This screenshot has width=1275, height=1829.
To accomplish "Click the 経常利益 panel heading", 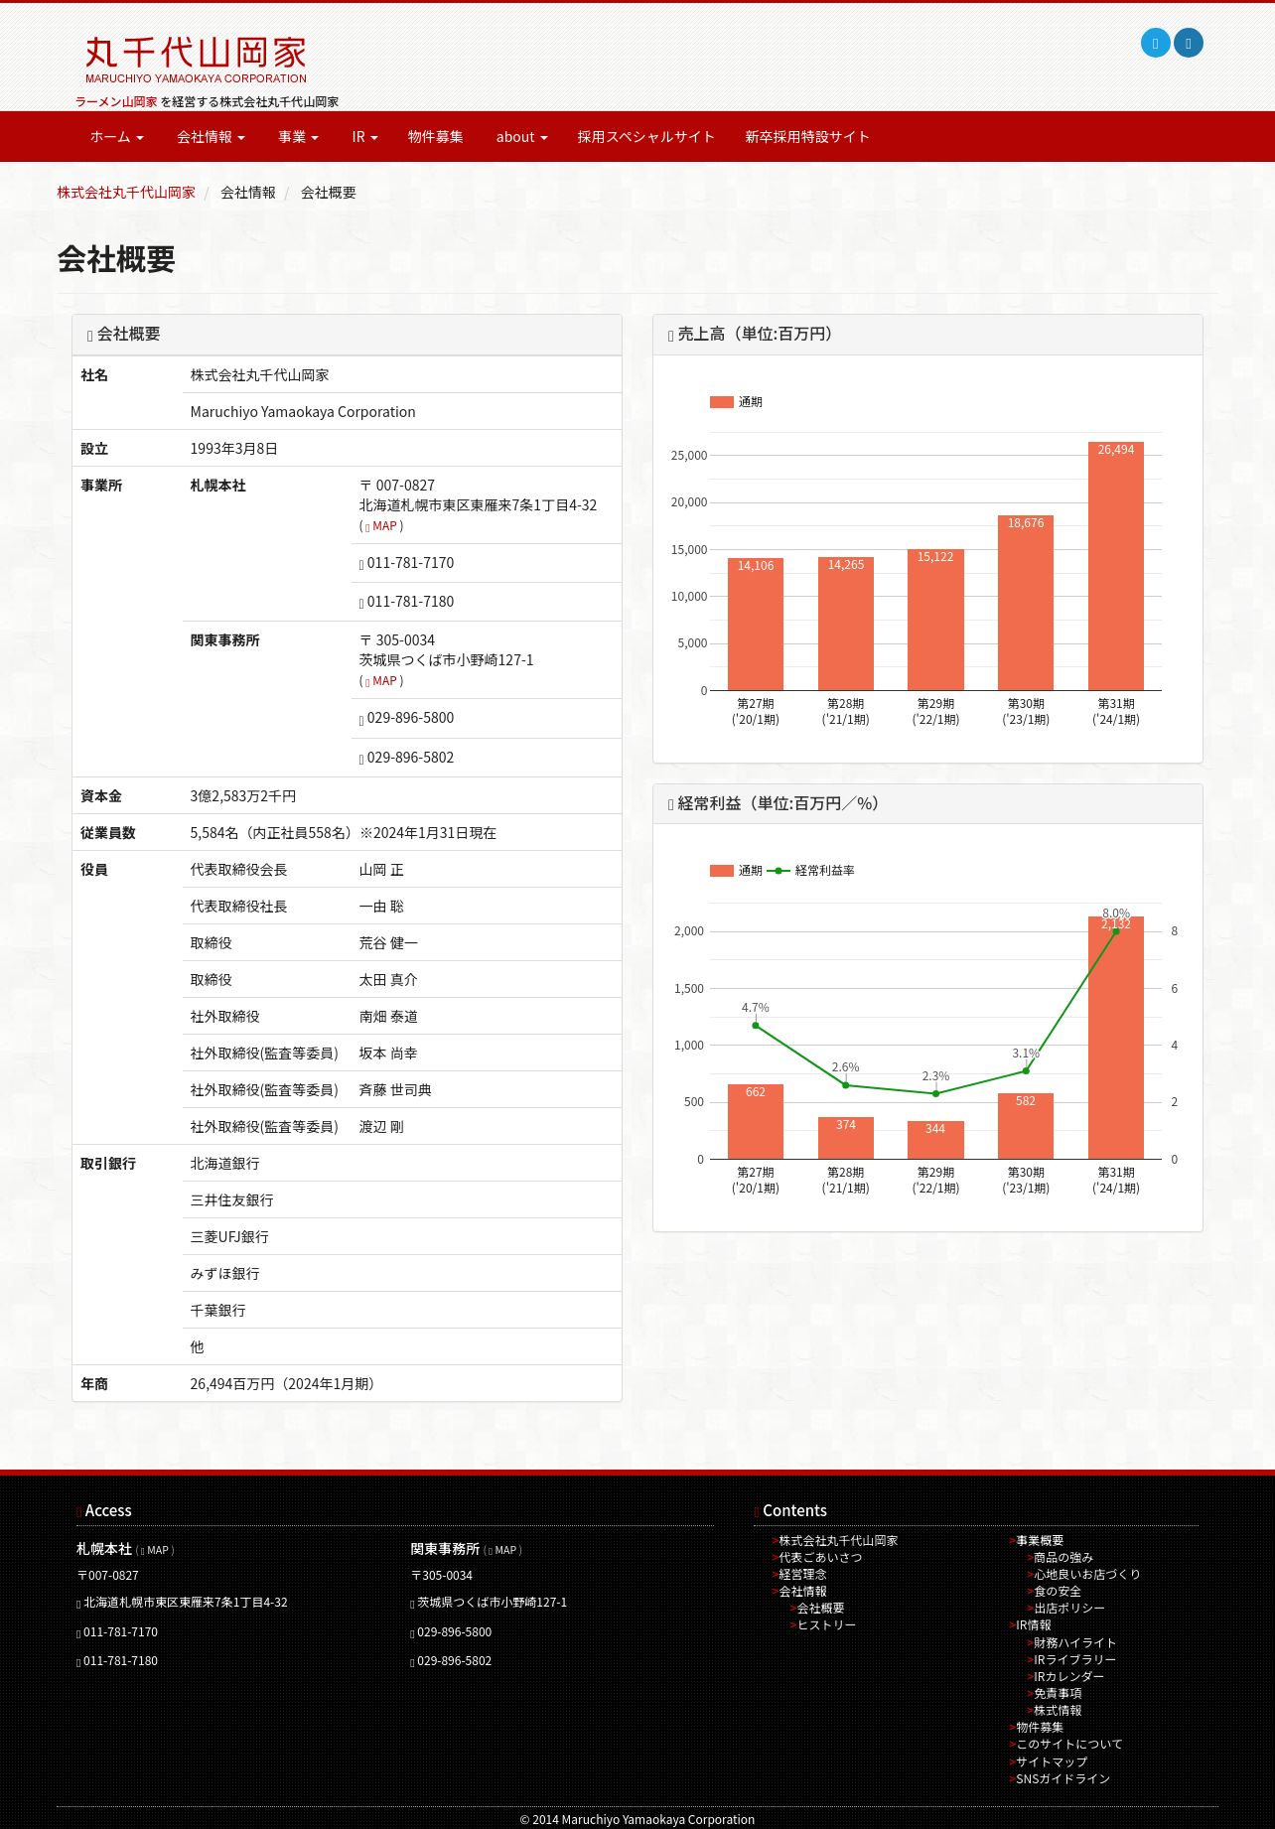I will click(x=927, y=803).
